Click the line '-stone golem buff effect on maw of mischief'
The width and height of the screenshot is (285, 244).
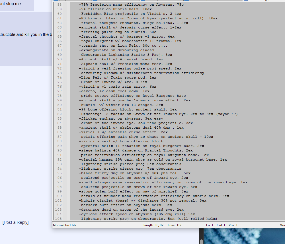(134, 191)
